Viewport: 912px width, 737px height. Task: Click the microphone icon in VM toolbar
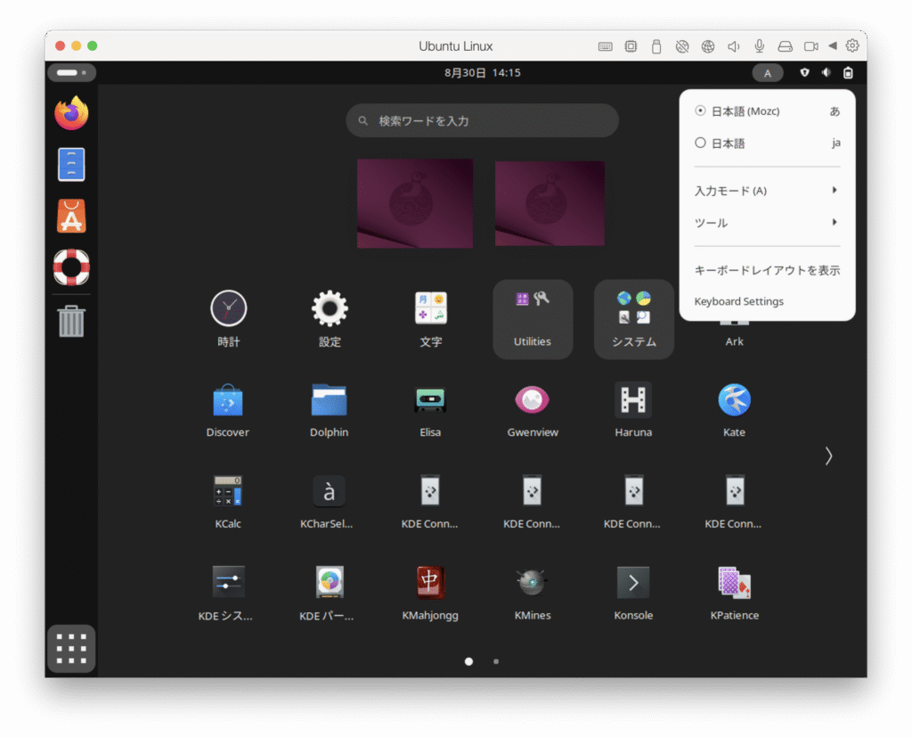759,46
